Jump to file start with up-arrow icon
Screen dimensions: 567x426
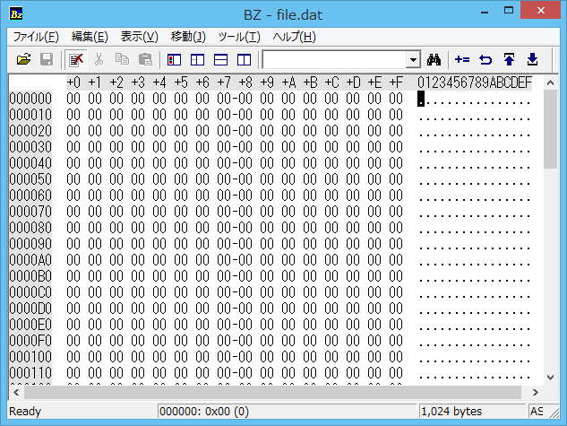pyautogui.click(x=509, y=60)
